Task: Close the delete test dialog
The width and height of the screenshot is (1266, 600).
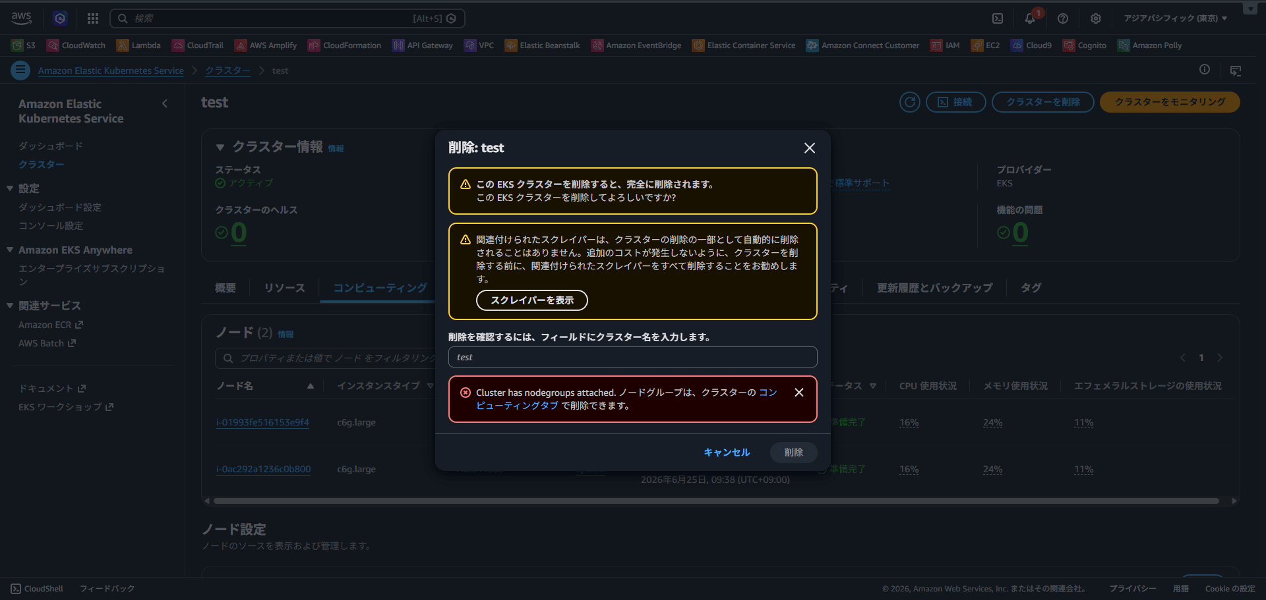Action: pyautogui.click(x=810, y=148)
